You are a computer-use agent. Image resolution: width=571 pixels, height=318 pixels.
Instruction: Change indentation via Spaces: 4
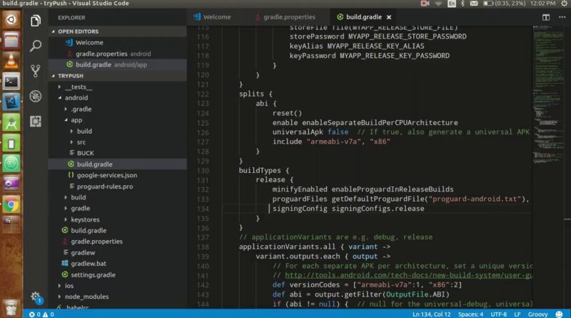(470, 314)
